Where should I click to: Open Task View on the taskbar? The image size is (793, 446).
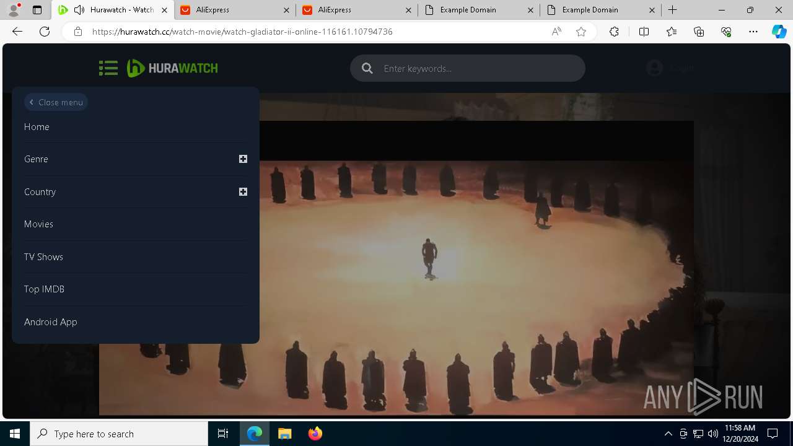[223, 434]
